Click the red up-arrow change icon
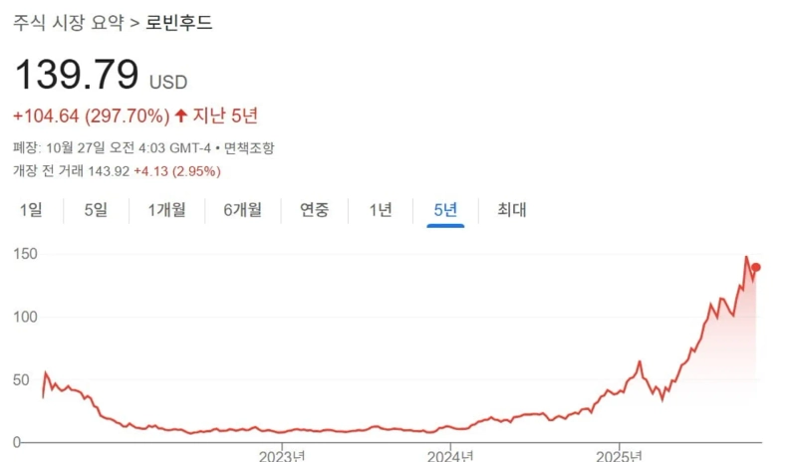The image size is (797, 462). (181, 115)
